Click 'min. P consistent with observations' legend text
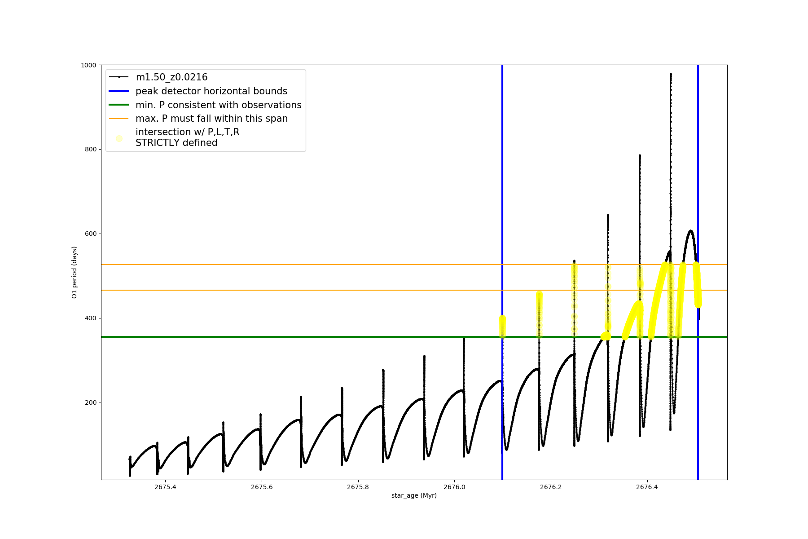The height and width of the screenshot is (539, 808). 218,105
